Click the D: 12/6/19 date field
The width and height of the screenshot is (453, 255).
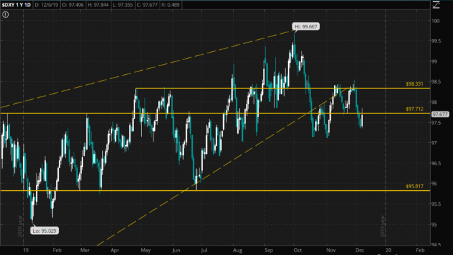click(x=46, y=5)
